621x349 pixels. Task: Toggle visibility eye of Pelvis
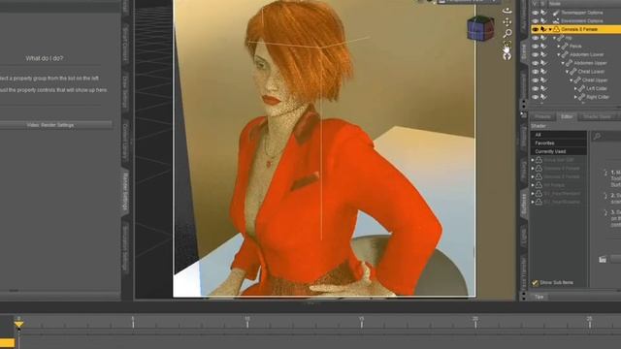coord(535,47)
